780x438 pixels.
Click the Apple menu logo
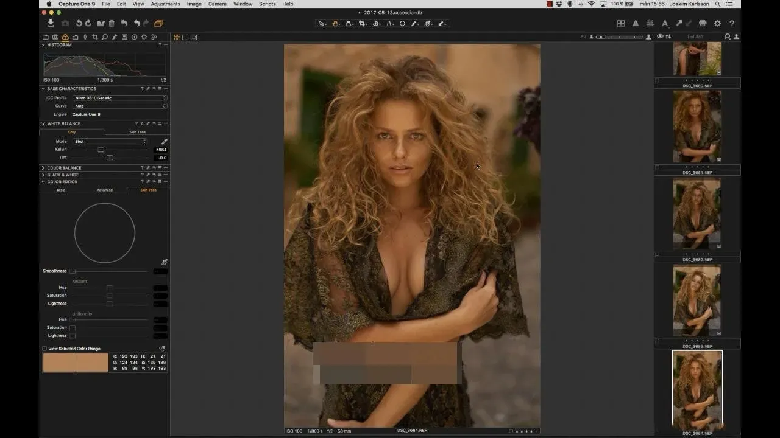(x=49, y=4)
